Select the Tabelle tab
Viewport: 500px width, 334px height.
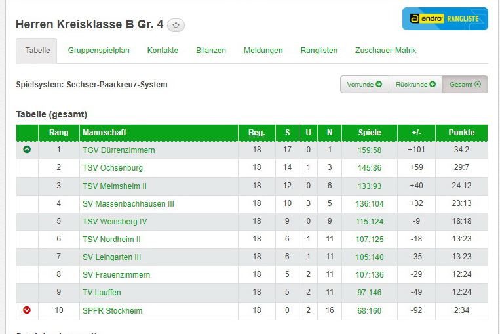pyautogui.click(x=37, y=51)
